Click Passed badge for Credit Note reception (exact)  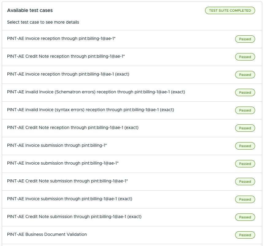(245, 128)
